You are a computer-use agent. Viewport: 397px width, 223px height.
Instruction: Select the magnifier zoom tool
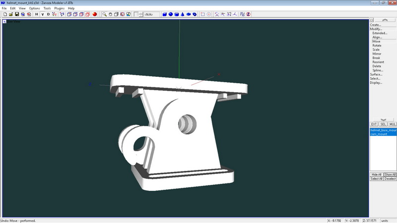(105, 14)
